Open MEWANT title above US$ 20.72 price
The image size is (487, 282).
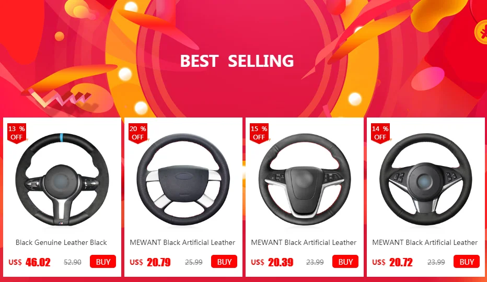(x=425, y=242)
